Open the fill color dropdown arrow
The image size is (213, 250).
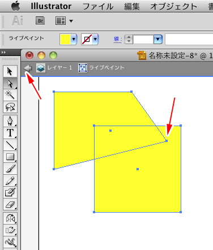[x=74, y=40]
